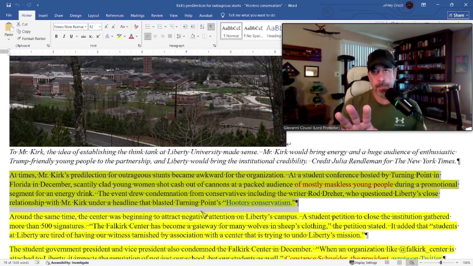This screenshot has width=473, height=266.
Task: Open the font size dropdown
Action: (100, 27)
